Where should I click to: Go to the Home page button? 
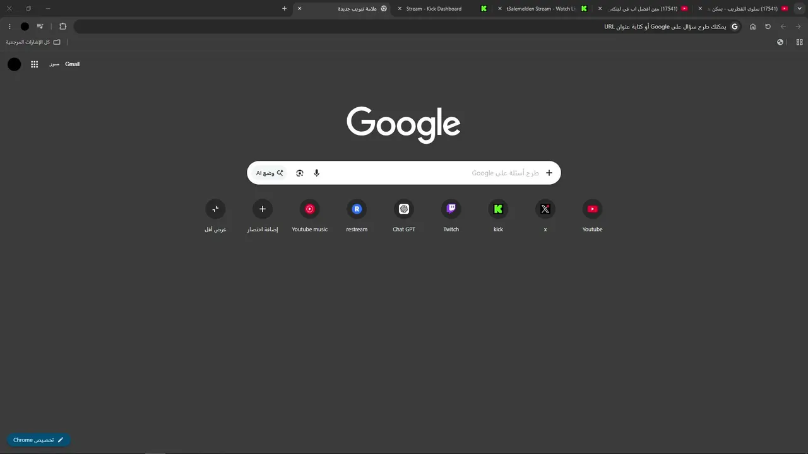coord(752,26)
